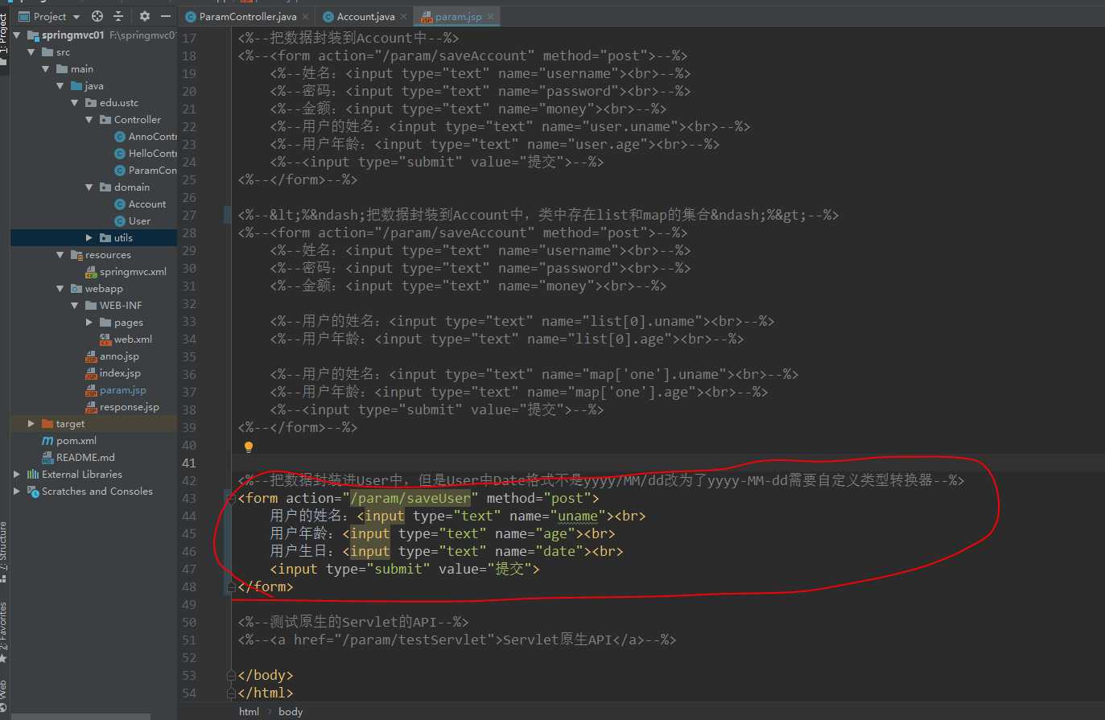1105x720 pixels.
Task: Click the Scratches and Consoles icon
Action: coord(33,492)
